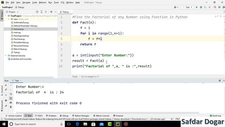Select Factorial.py in project tree

pyautogui.click(x=19, y=29)
